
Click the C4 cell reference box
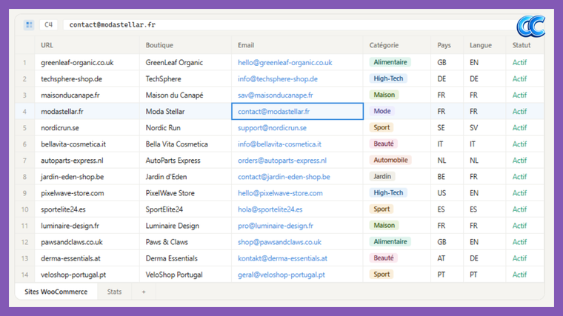49,24
